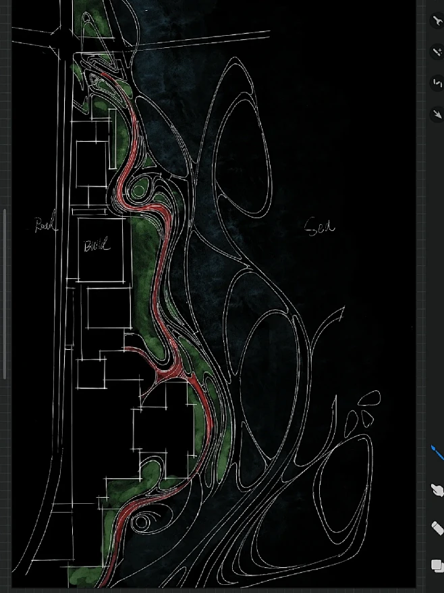Tap the handwritten "Sea" label
This screenshot has height=593, width=444.
319,226
